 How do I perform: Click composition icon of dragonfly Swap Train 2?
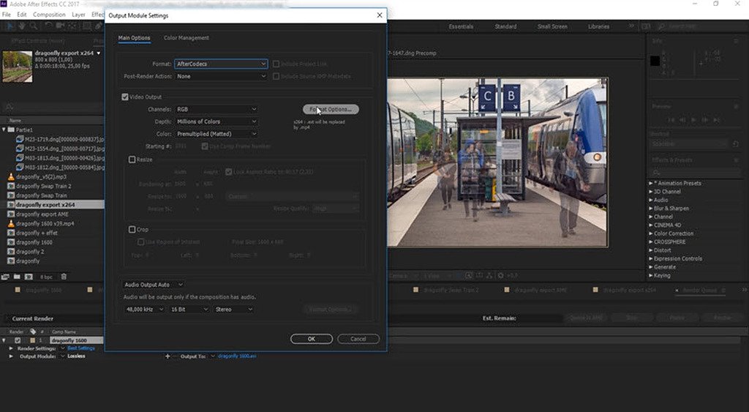pos(11,186)
